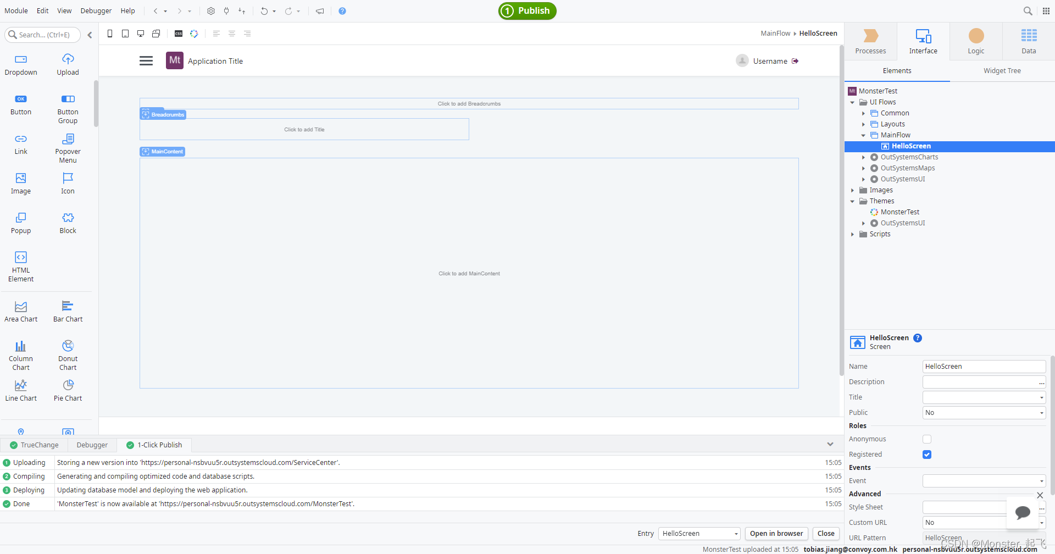Click the widget search box
Screen dimensions: 1055x554
pos(43,35)
